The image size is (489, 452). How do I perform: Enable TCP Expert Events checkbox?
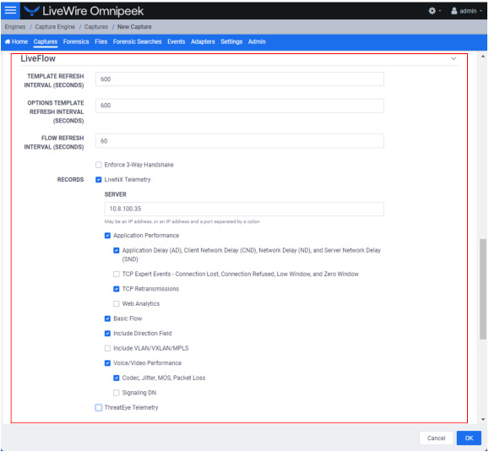pyautogui.click(x=117, y=275)
